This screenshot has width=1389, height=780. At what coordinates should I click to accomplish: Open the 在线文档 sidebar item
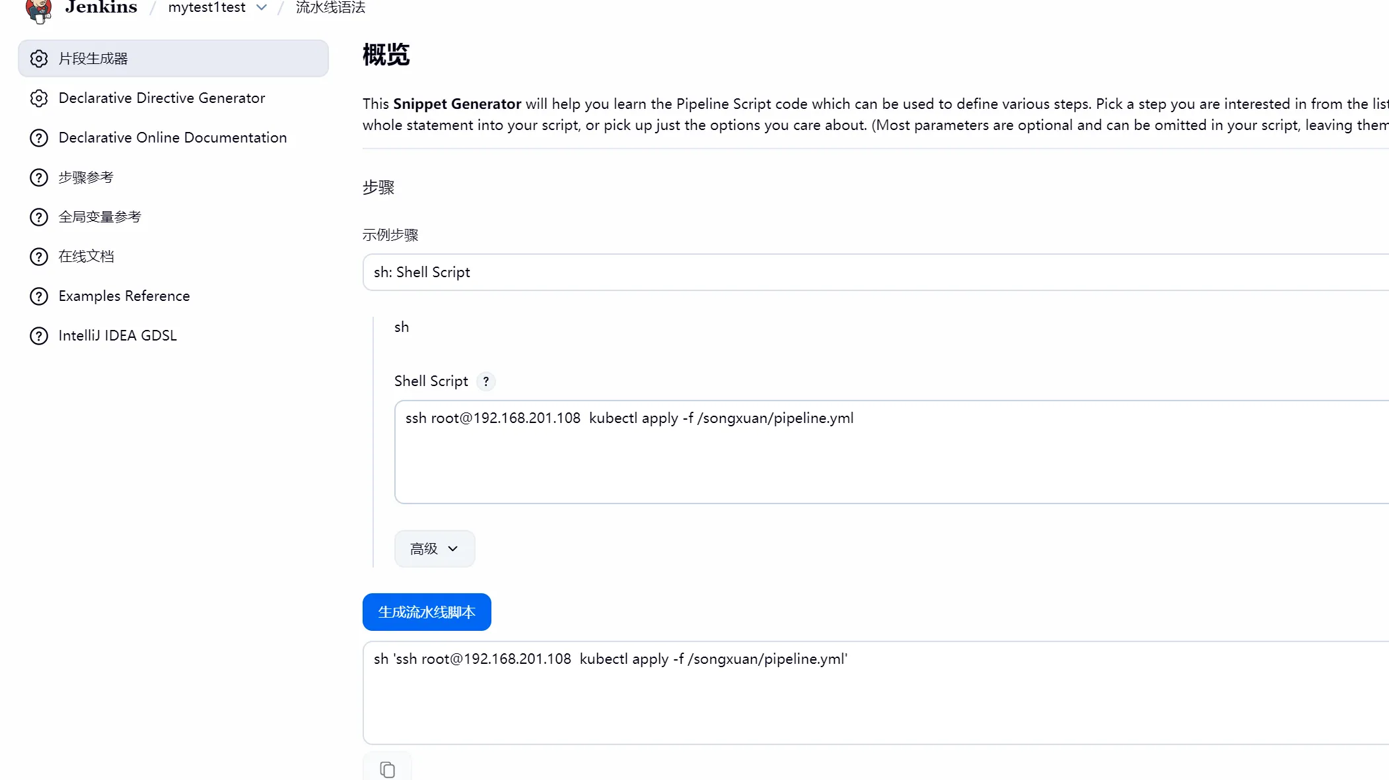[86, 257]
